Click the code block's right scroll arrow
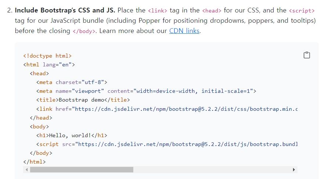Screen dimensions: 325x179 click(x=294, y=170)
